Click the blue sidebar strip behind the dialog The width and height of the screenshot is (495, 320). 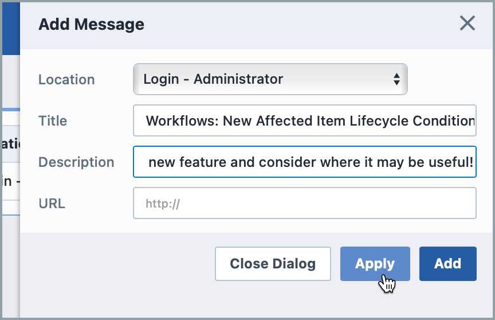click(11, 29)
